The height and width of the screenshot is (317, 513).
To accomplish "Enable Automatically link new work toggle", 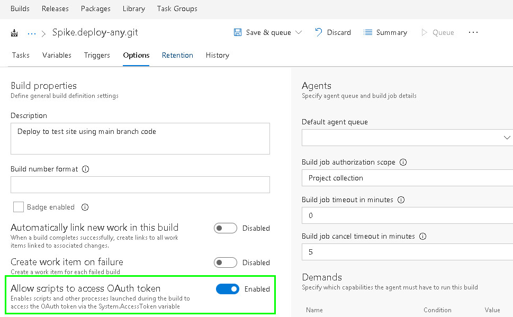I will tap(224, 228).
